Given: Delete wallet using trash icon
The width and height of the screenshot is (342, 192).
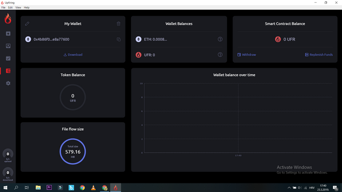Looking at the screenshot, I should point(119,23).
